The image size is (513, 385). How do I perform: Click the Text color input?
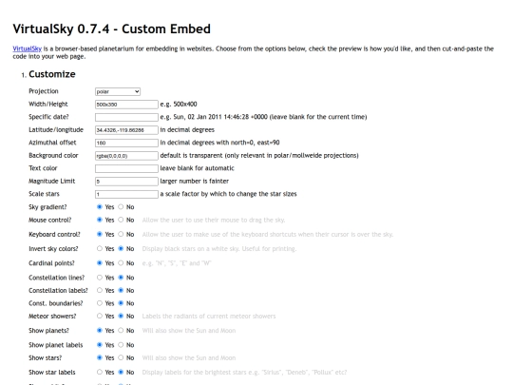126,168
